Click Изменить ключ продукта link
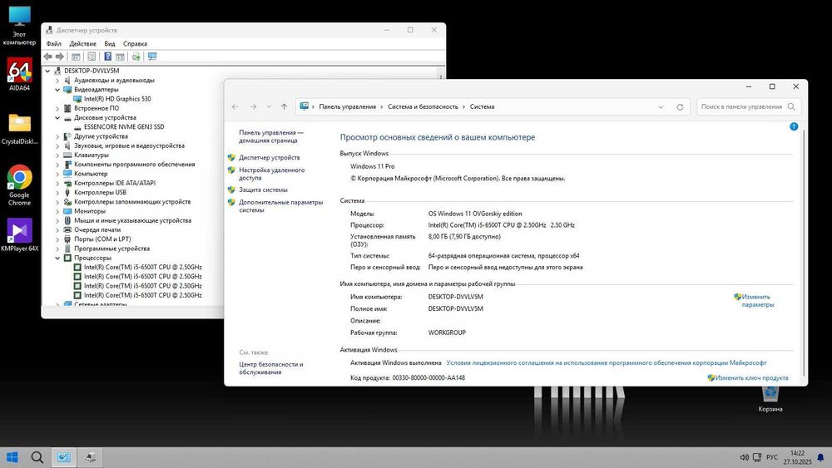 point(751,378)
